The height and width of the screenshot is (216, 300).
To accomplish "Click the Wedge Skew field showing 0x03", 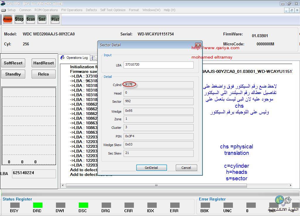I will point(158,145).
